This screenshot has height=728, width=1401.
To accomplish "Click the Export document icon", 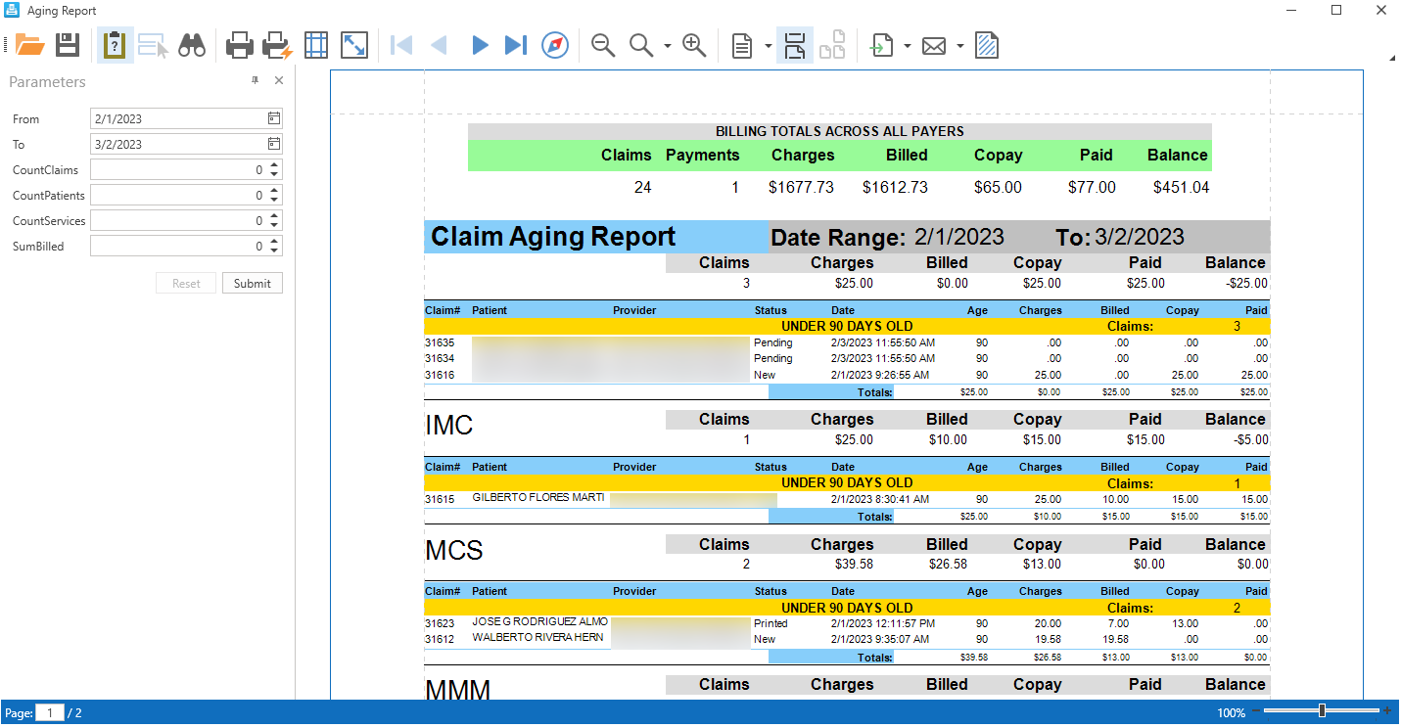I will [x=882, y=45].
